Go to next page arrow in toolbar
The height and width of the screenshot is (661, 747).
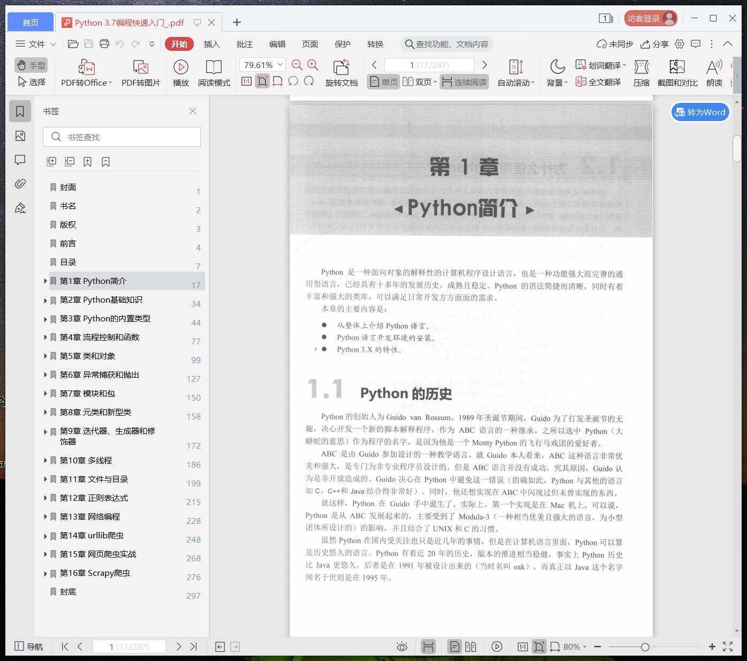[485, 65]
